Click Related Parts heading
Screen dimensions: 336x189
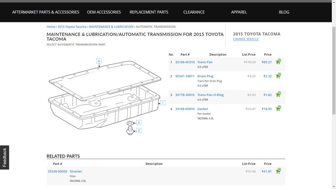click(x=63, y=156)
